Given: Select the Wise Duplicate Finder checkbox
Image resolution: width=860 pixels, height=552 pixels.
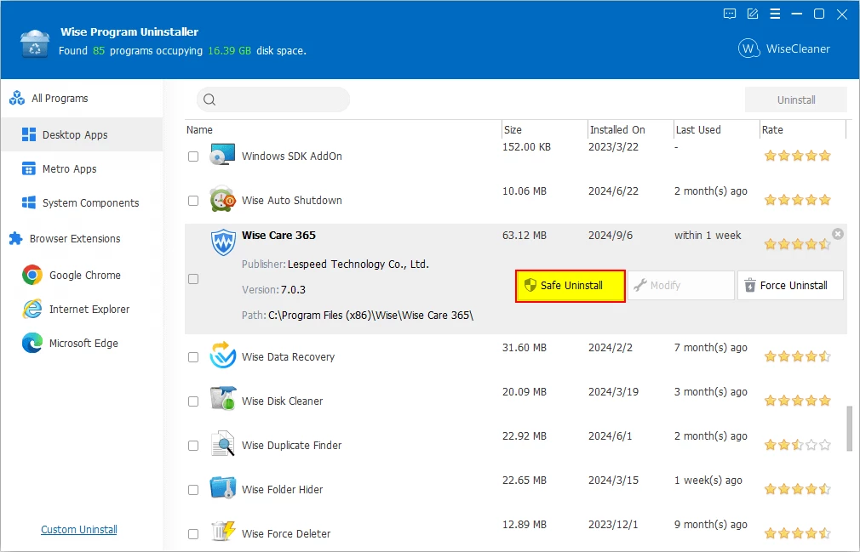Looking at the screenshot, I should [193, 446].
